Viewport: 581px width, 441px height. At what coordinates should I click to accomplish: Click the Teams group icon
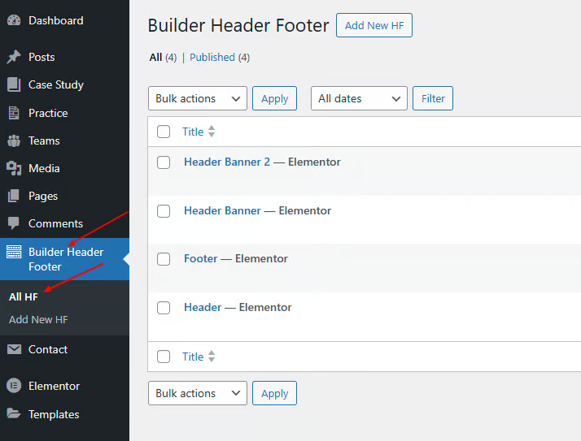14,141
